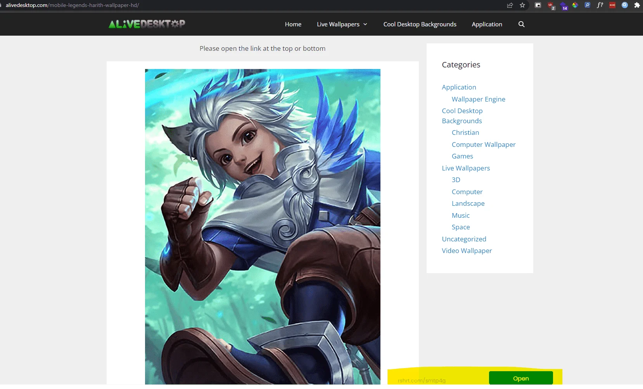
Task: Click the blue magnifier extension icon
Action: 588,5
